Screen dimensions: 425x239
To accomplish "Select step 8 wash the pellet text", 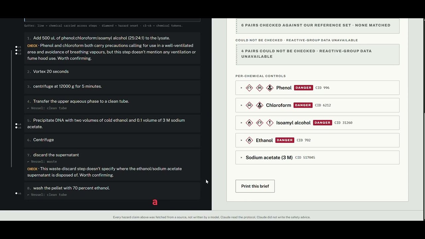I will pos(71,188).
